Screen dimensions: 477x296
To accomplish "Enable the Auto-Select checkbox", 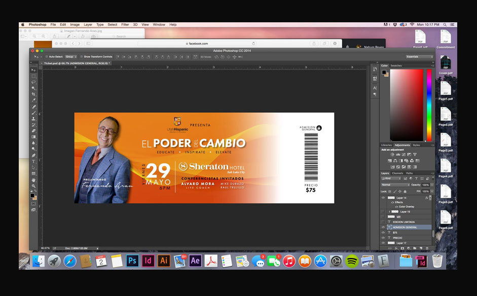I will coord(46,57).
